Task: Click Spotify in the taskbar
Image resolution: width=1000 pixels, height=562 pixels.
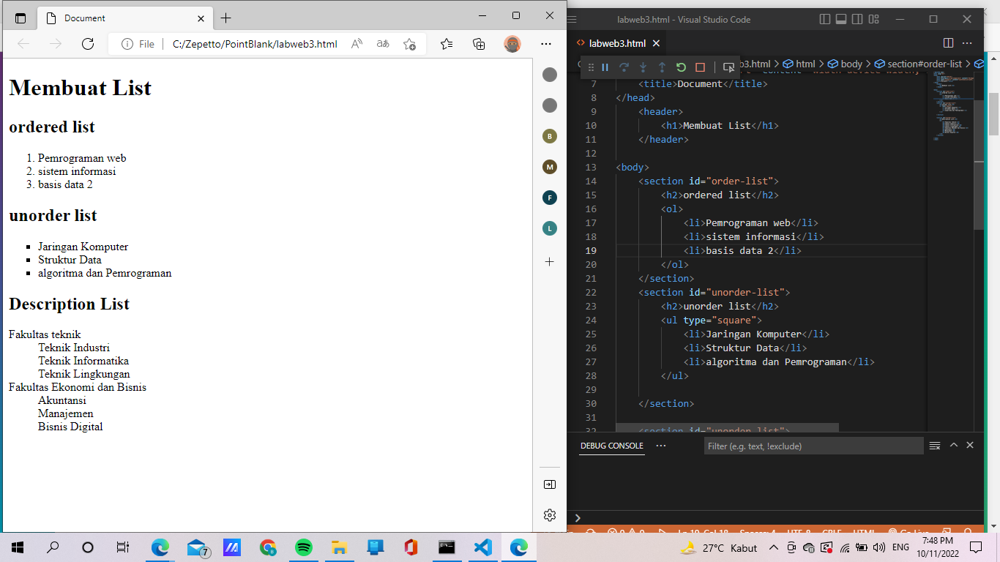Action: tap(303, 546)
